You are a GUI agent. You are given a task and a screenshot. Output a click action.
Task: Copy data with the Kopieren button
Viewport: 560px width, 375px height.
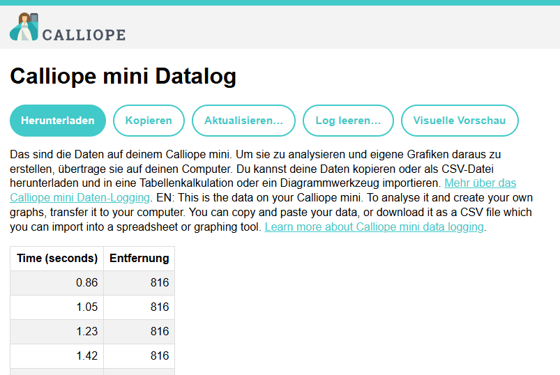tap(149, 121)
